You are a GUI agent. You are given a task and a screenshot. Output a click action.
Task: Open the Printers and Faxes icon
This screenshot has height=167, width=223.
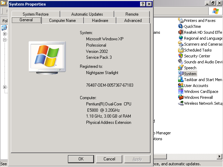pos(181,21)
